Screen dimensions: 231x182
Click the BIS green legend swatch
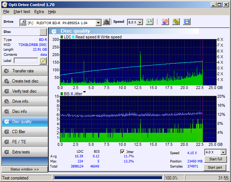[x=62, y=94]
